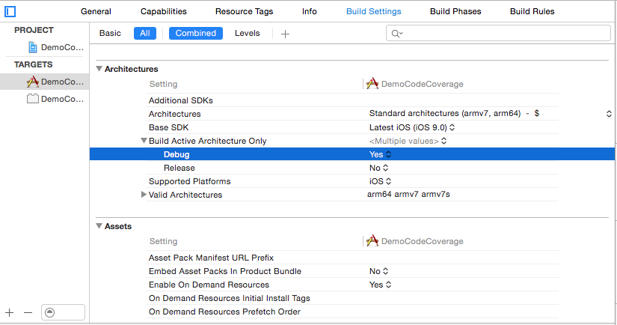The image size is (617, 325).
Task: Switch to the Build Phases tab
Action: 455,11
